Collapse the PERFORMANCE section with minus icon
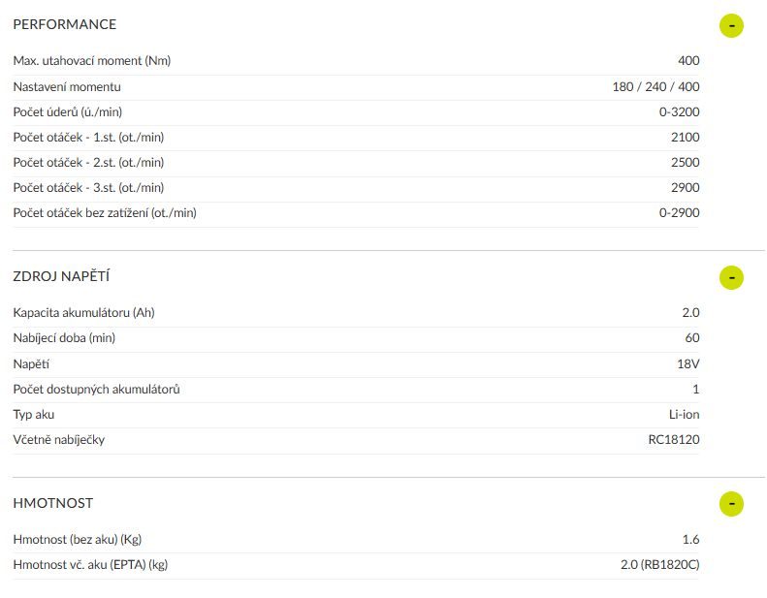Viewport: 767px width, 598px height. pos(731,25)
